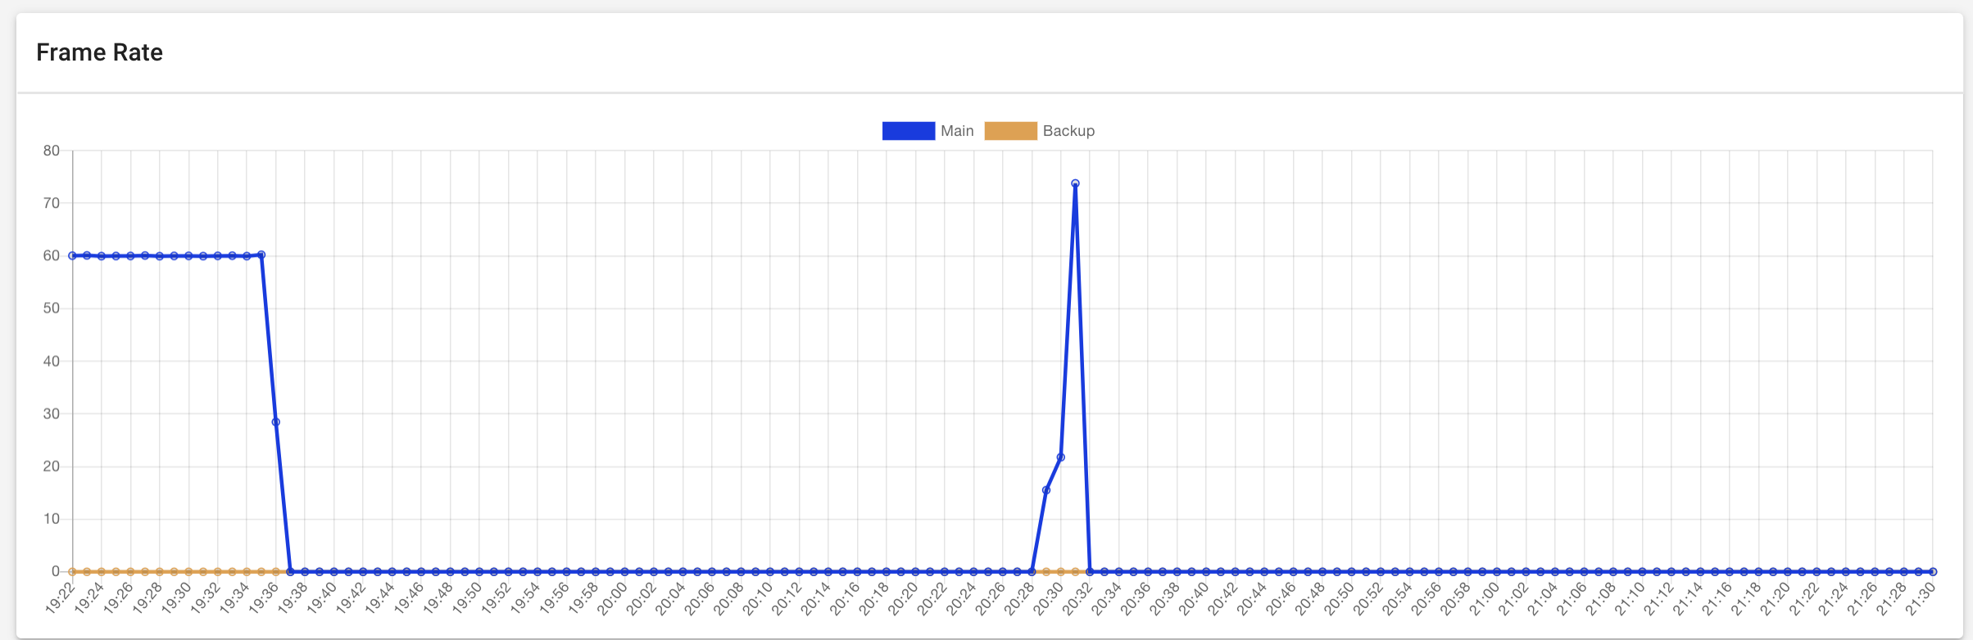The width and height of the screenshot is (1973, 640).
Task: Click the 19:22 x-axis time label
Action: 61,598
